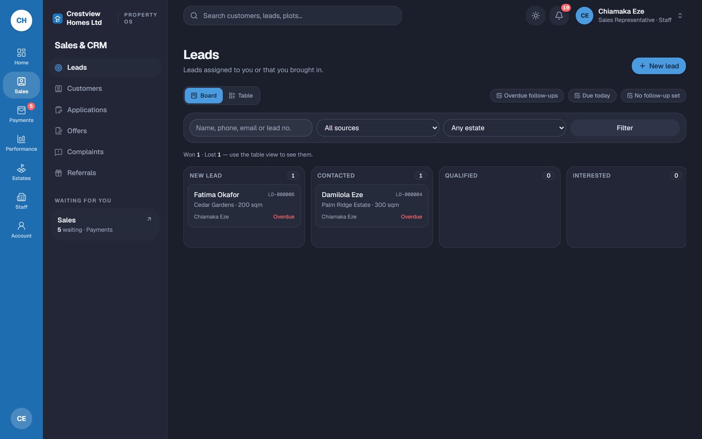Open Home in the left rail

(21, 57)
